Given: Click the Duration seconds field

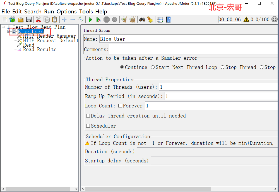Looking at the screenshot, I should click(x=207, y=152).
